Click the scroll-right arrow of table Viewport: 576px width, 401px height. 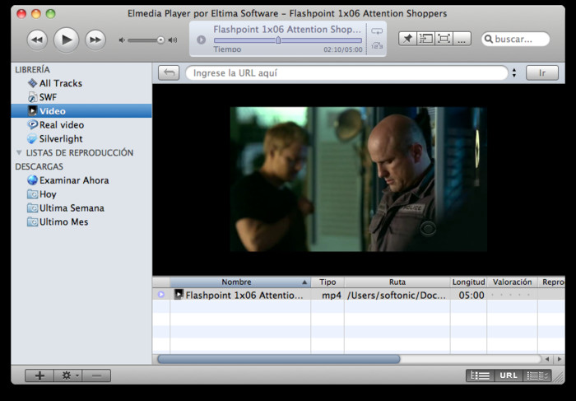point(559,359)
